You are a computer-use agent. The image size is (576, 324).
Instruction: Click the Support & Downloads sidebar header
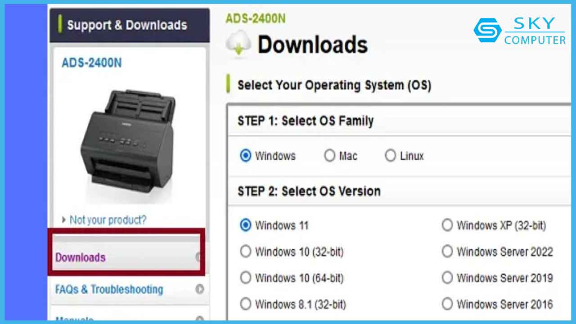[x=130, y=25]
